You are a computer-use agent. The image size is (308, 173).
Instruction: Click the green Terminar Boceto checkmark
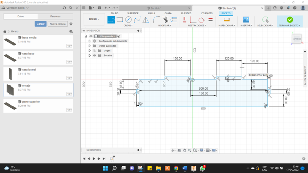tap(290, 20)
